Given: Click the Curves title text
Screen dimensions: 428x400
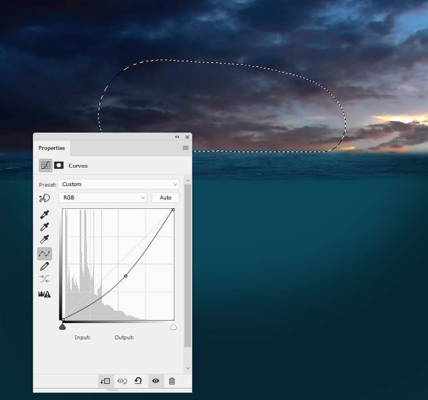Looking at the screenshot, I should pos(78,165).
